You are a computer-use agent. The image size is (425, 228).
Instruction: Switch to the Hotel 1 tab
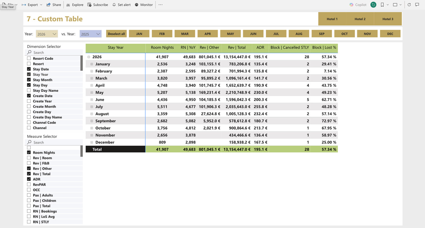332,19
